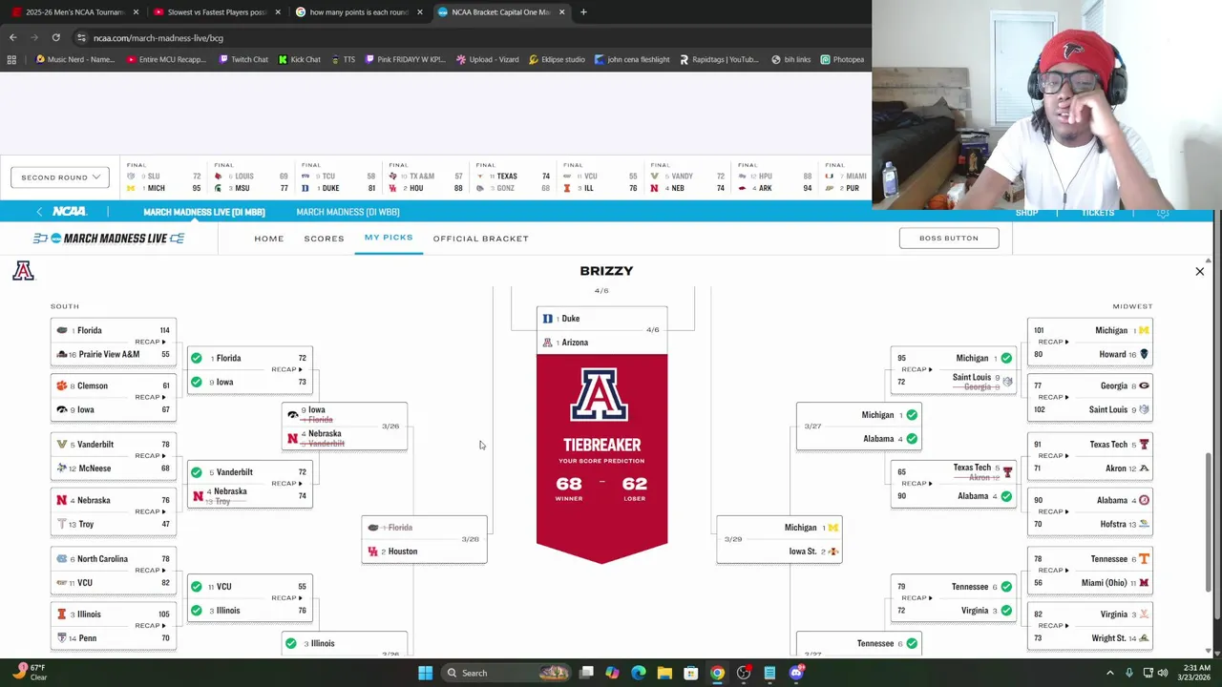Open Recap for Tennessee vs Miami (Ohio)

[x=1053, y=570]
